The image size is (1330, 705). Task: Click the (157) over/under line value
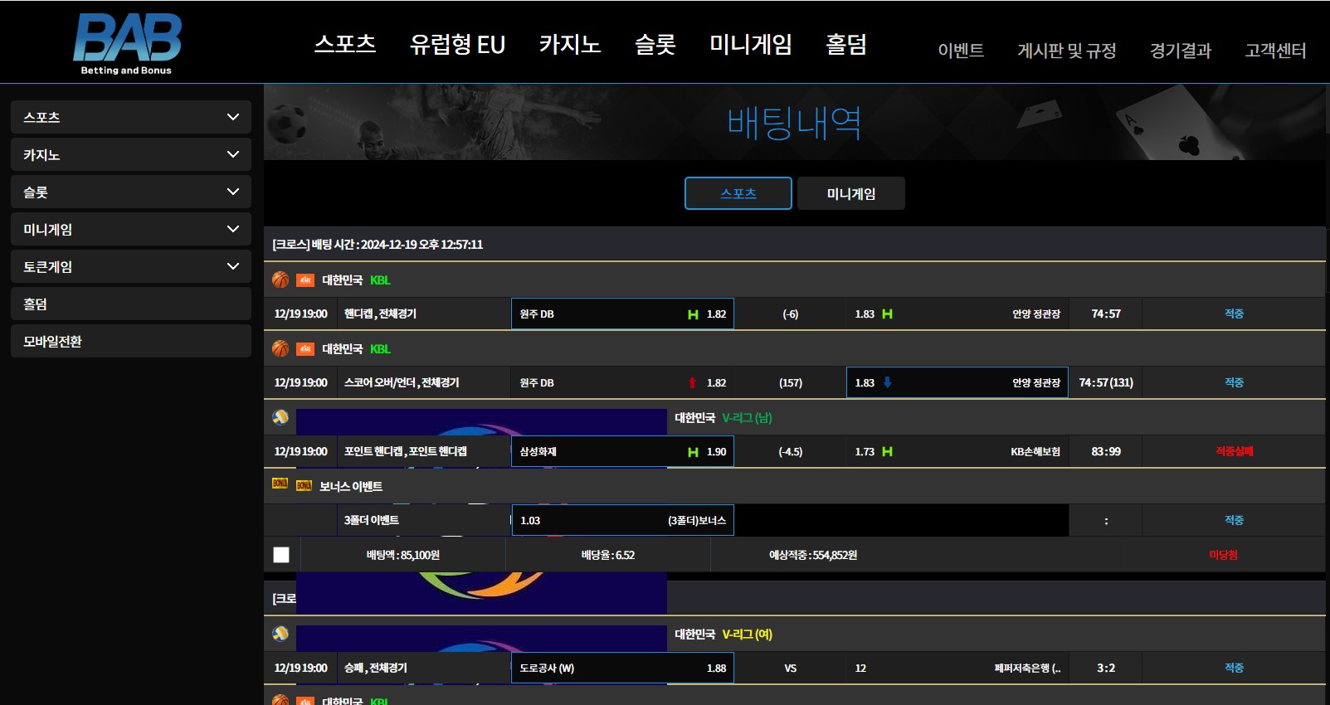click(x=790, y=382)
